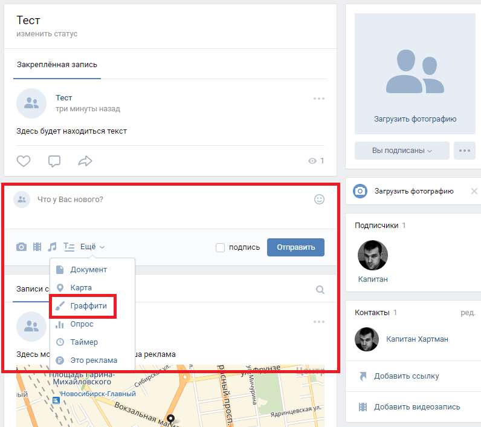
Task: Dismiss the Загрузить фотографию prompt
Action: point(474,191)
